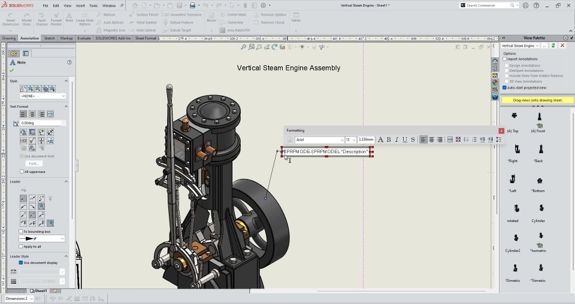Click the green checkmark to accept the note
575x304 pixels.
11,70
